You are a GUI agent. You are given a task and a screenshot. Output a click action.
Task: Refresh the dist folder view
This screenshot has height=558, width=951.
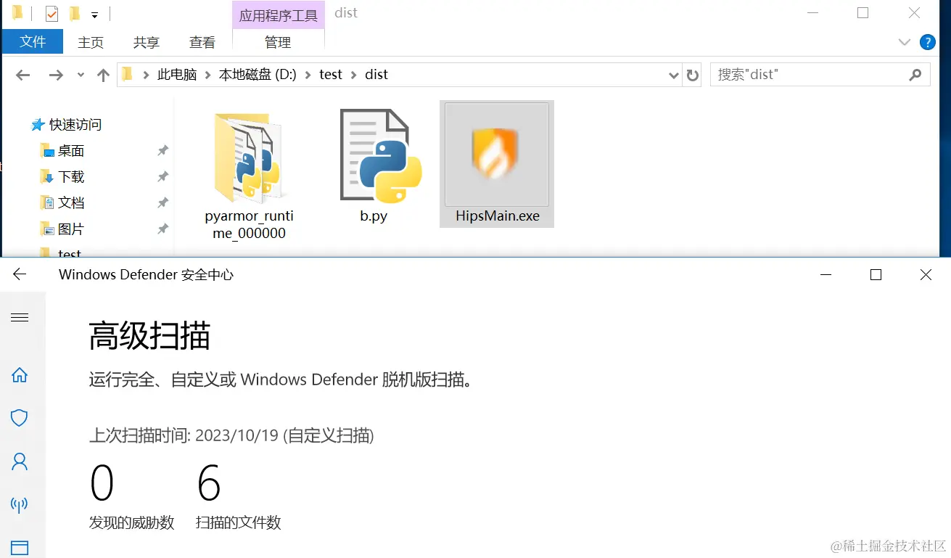coord(694,74)
